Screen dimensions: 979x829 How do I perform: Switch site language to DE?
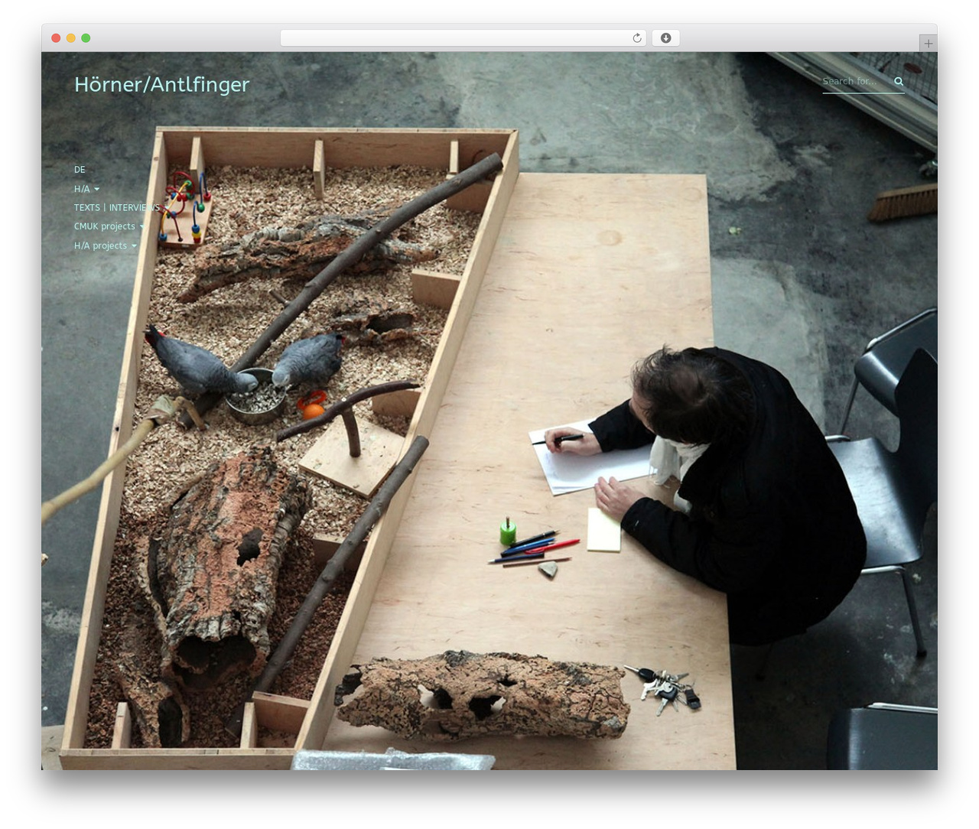click(80, 170)
